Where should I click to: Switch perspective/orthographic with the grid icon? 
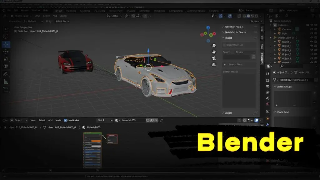point(214,64)
